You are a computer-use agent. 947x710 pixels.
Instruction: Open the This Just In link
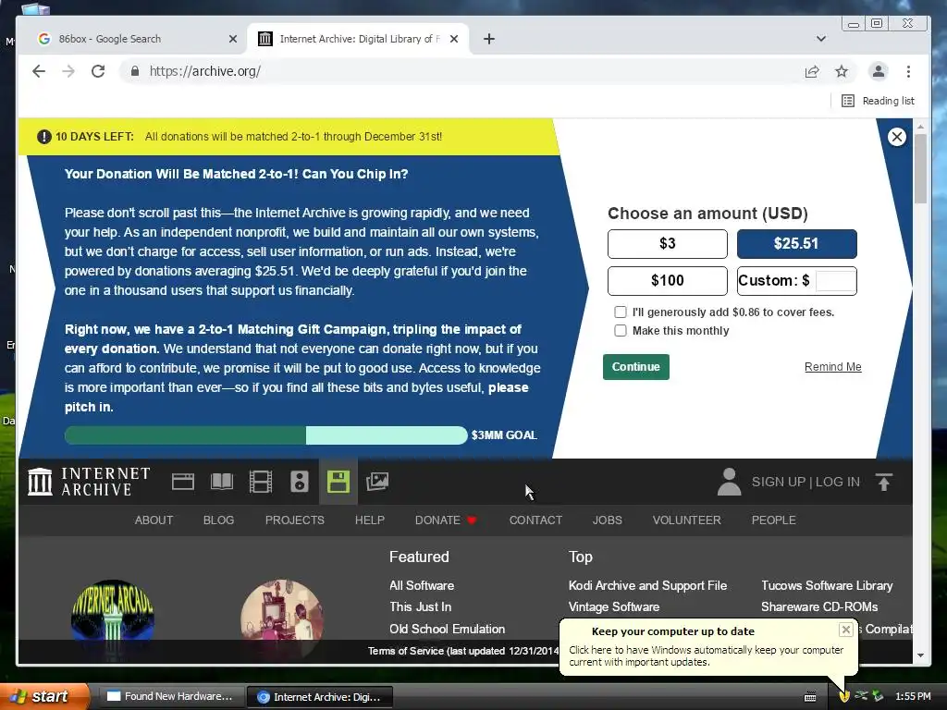421,606
